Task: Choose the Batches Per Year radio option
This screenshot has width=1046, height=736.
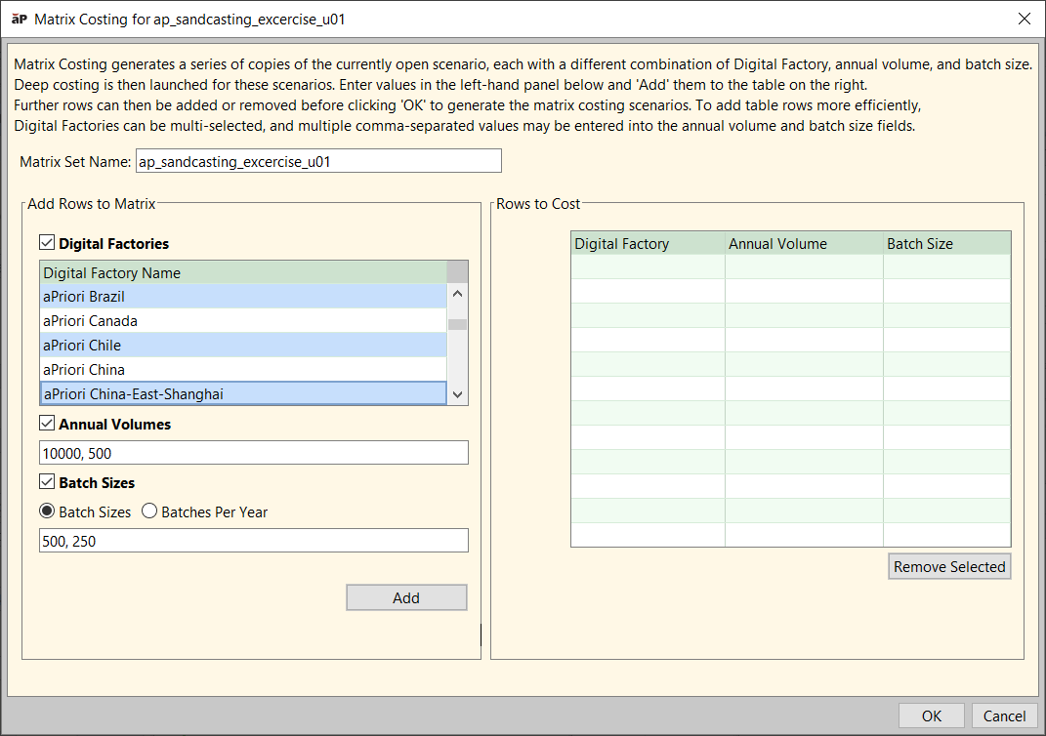Action: click(149, 511)
